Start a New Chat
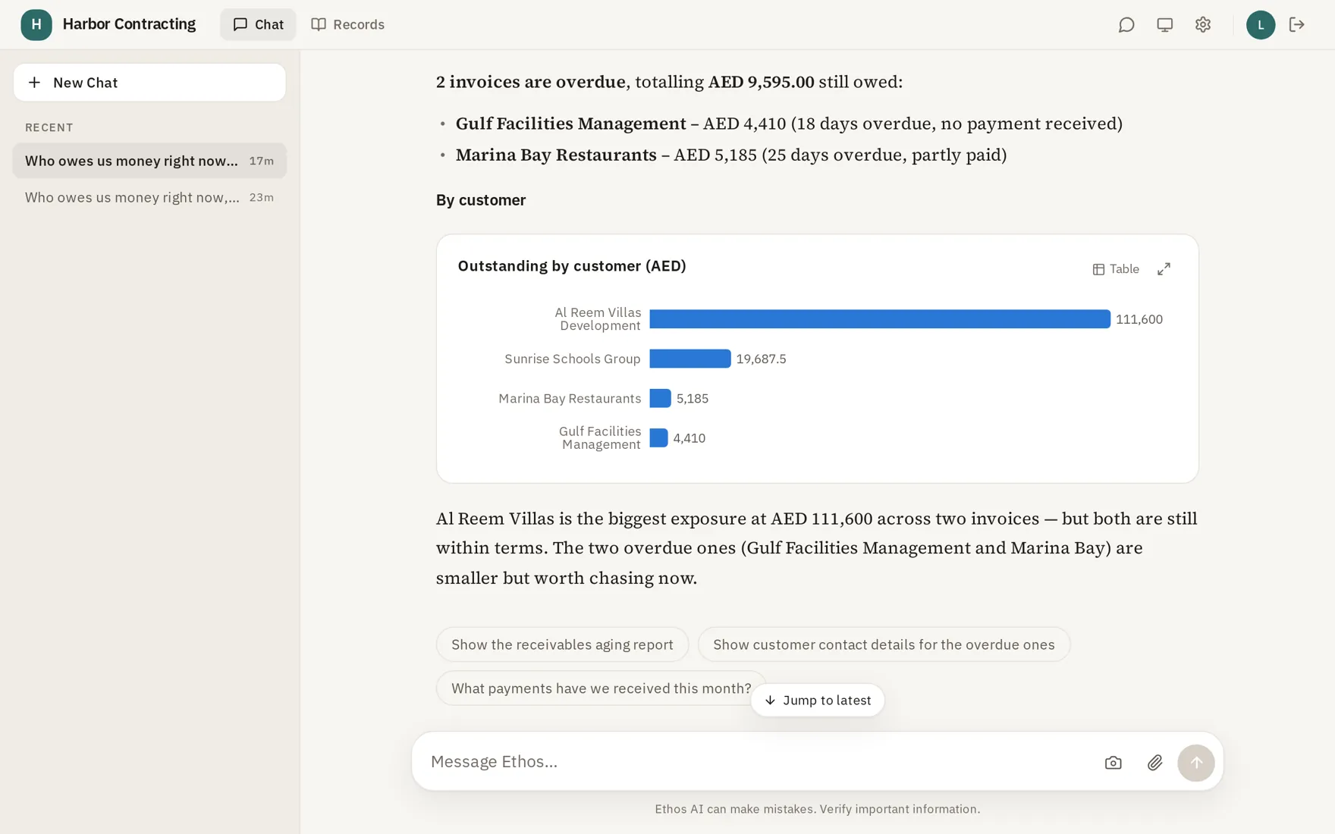Screen dimensions: 1335x834 [x=149, y=83]
